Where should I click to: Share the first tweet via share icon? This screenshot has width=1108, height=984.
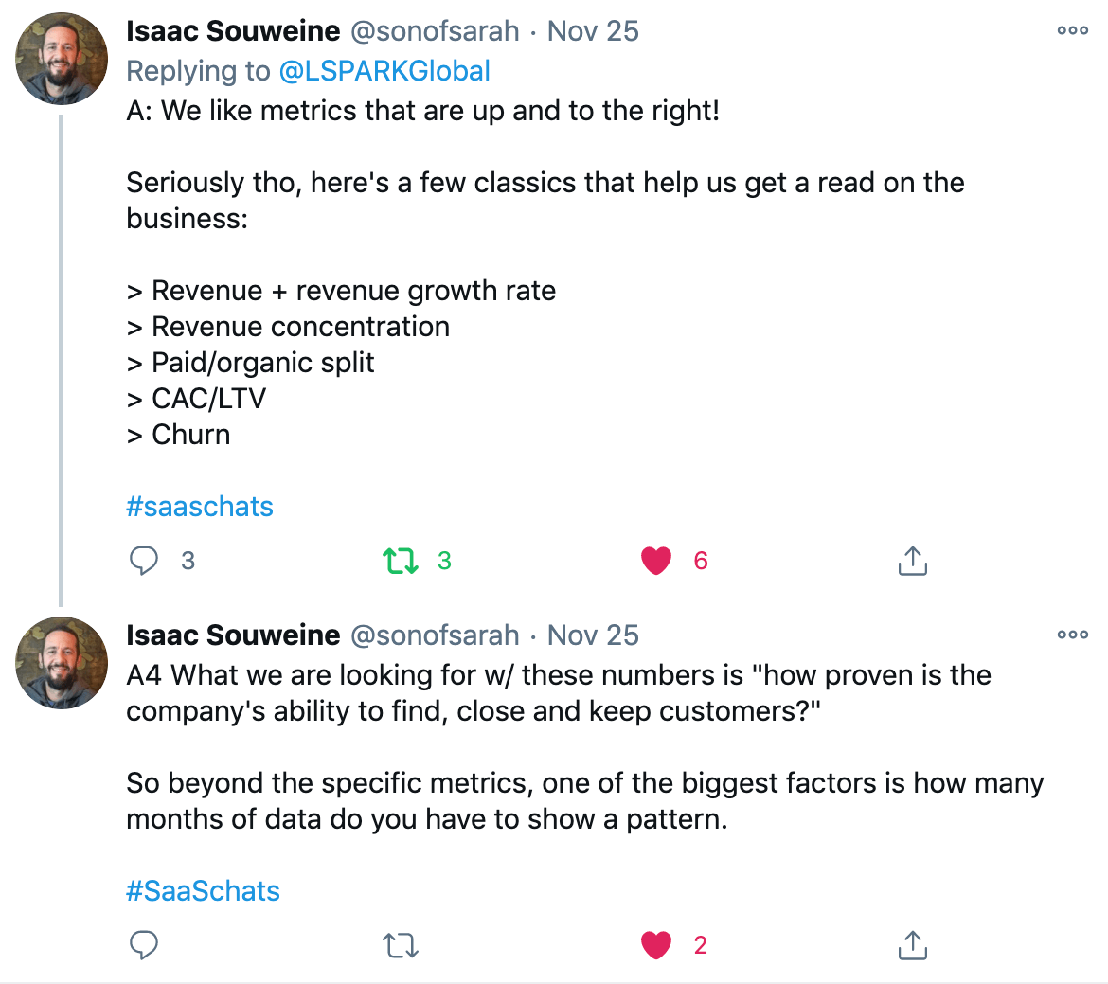pos(912,561)
